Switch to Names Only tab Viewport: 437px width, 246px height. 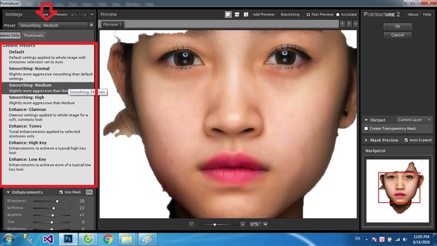click(10, 35)
